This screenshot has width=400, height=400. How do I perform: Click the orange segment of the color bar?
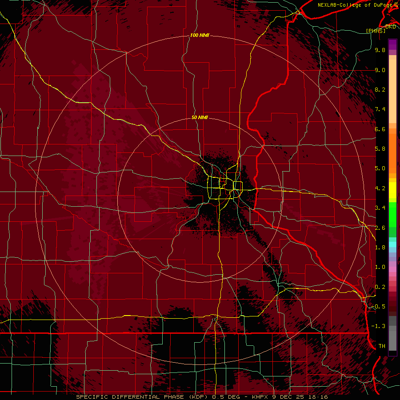tap(392, 153)
